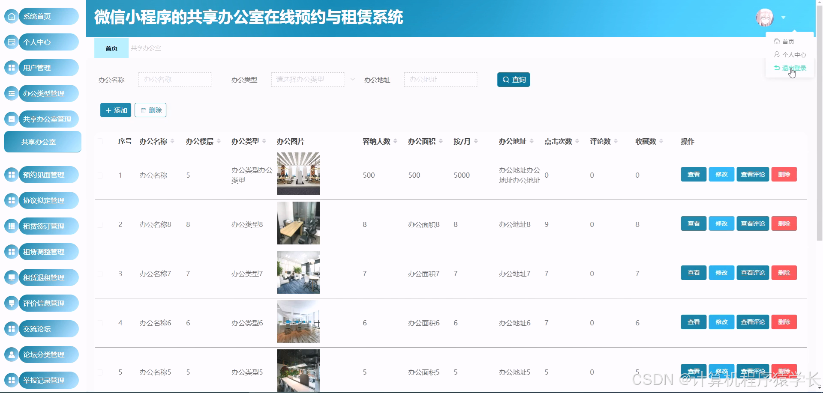
Task: Click the plus icon on 添加 button
Action: (x=108, y=110)
